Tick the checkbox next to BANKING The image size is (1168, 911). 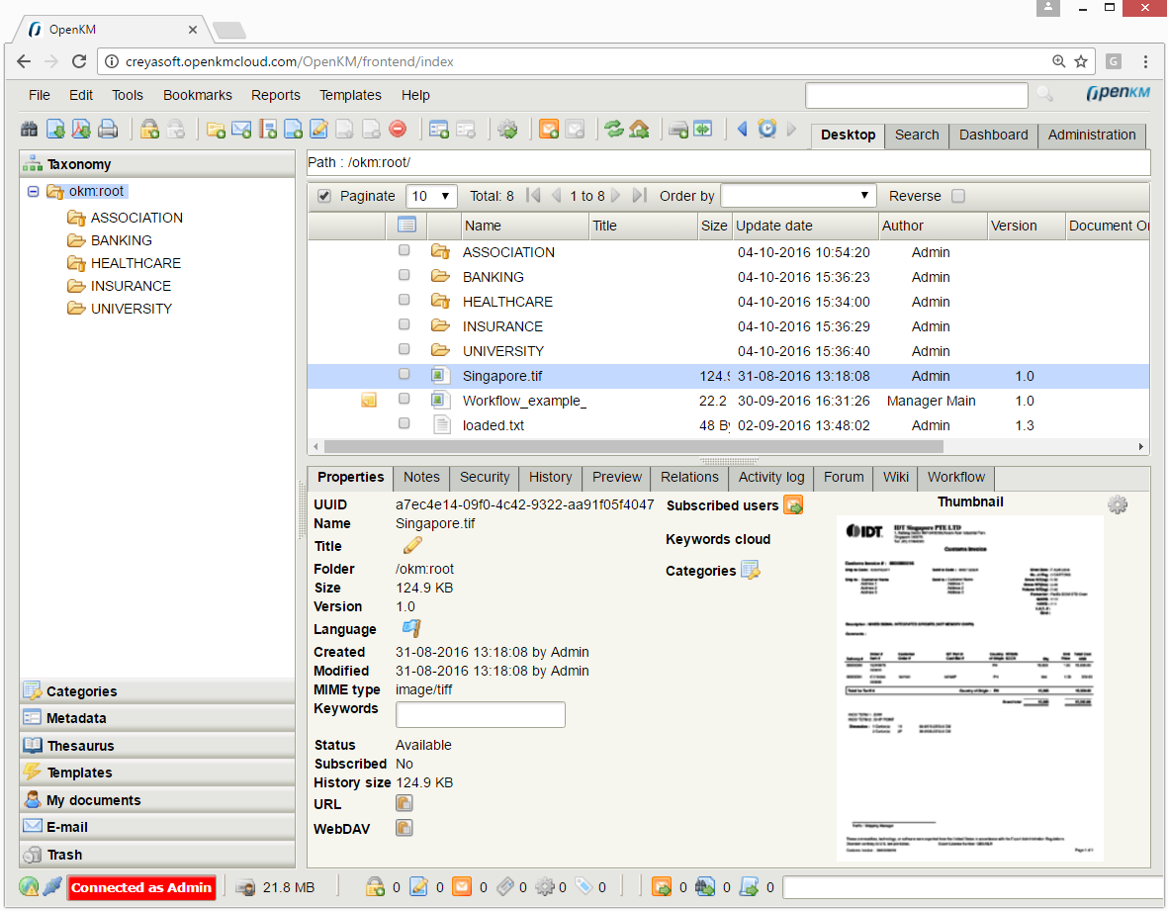[404, 276]
